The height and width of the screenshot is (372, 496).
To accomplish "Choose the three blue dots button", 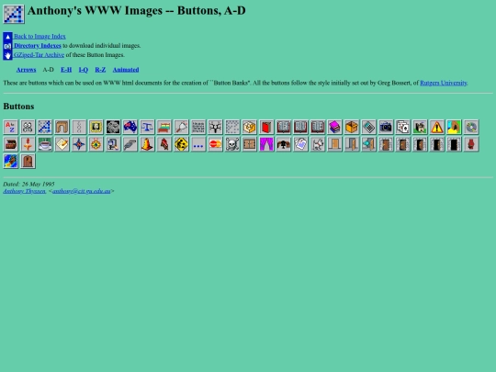I will 198,144.
